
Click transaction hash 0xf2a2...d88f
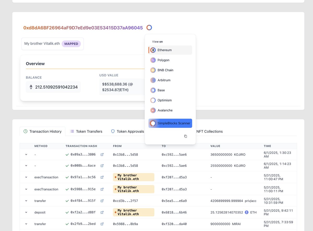tap(83, 212)
